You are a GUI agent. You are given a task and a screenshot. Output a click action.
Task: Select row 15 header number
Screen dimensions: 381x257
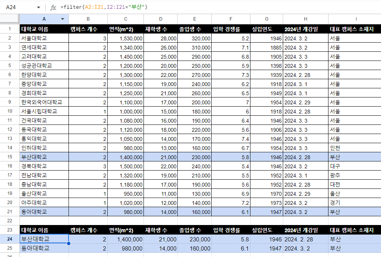10,157
